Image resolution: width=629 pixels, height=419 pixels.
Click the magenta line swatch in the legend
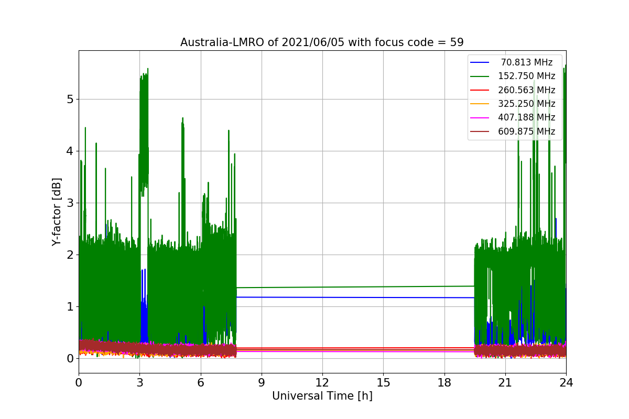pos(480,118)
